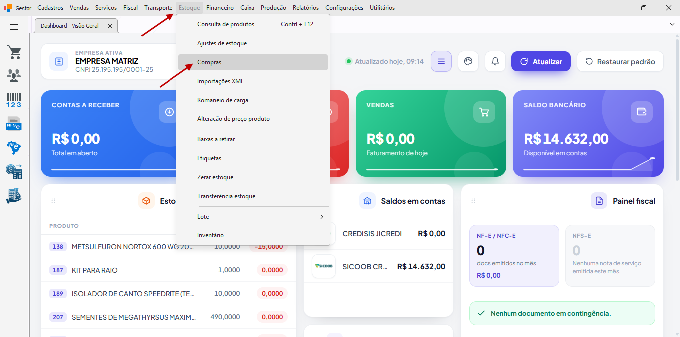This screenshot has height=337, width=680.
Task: Open the NFS-e sidebar icon
Action: point(14,123)
